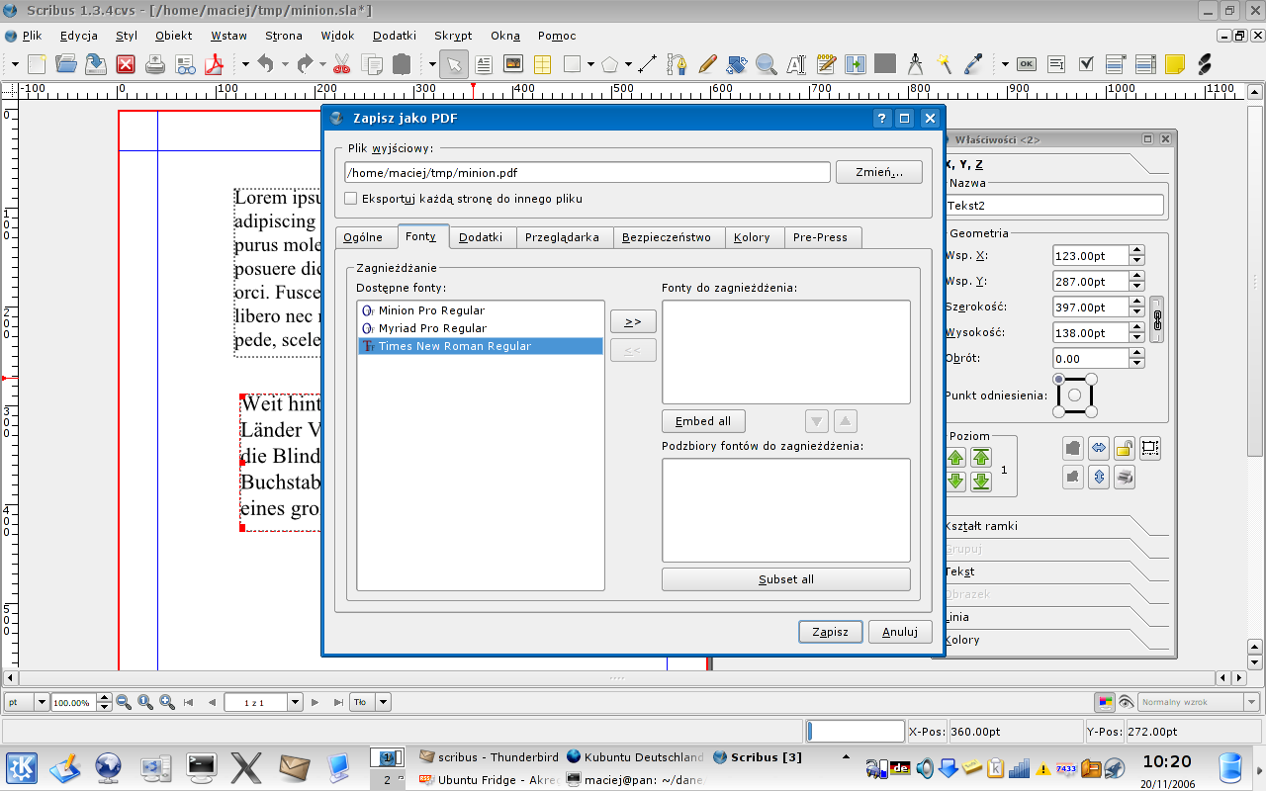This screenshot has width=1266, height=791.
Task: Increase the Wsp. X value with up arrow
Action: pos(1136,250)
